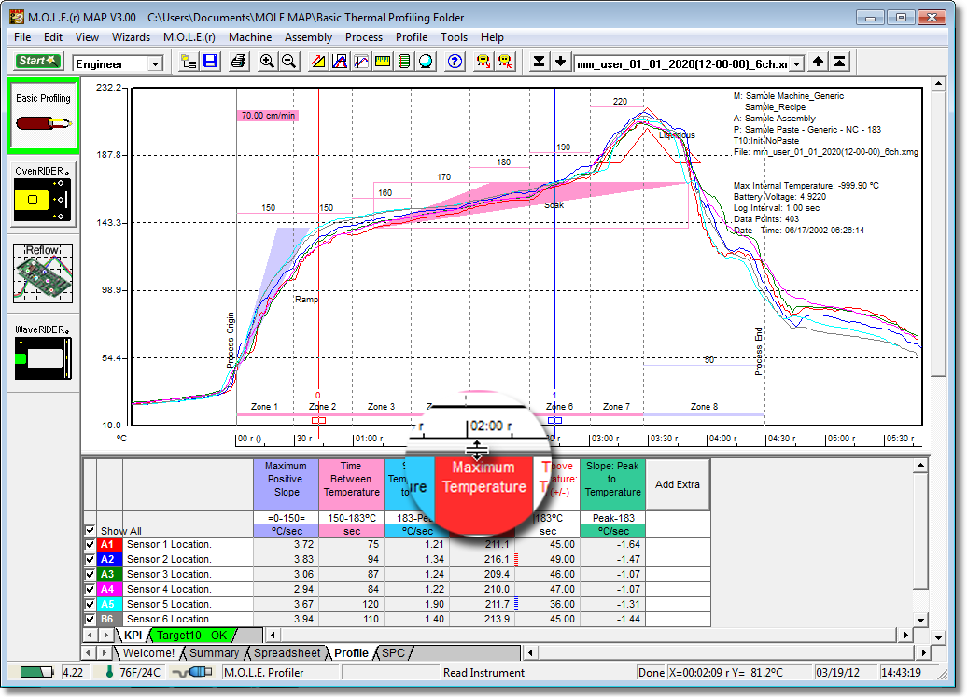Switch to the Spreadsheet worksheet tab

[287, 652]
